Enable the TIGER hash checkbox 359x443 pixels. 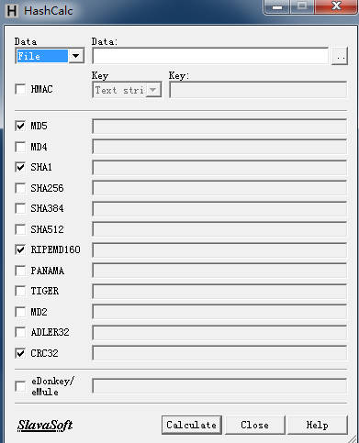coord(20,291)
